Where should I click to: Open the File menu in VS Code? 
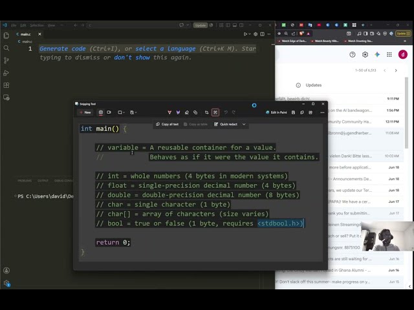(x=14, y=25)
